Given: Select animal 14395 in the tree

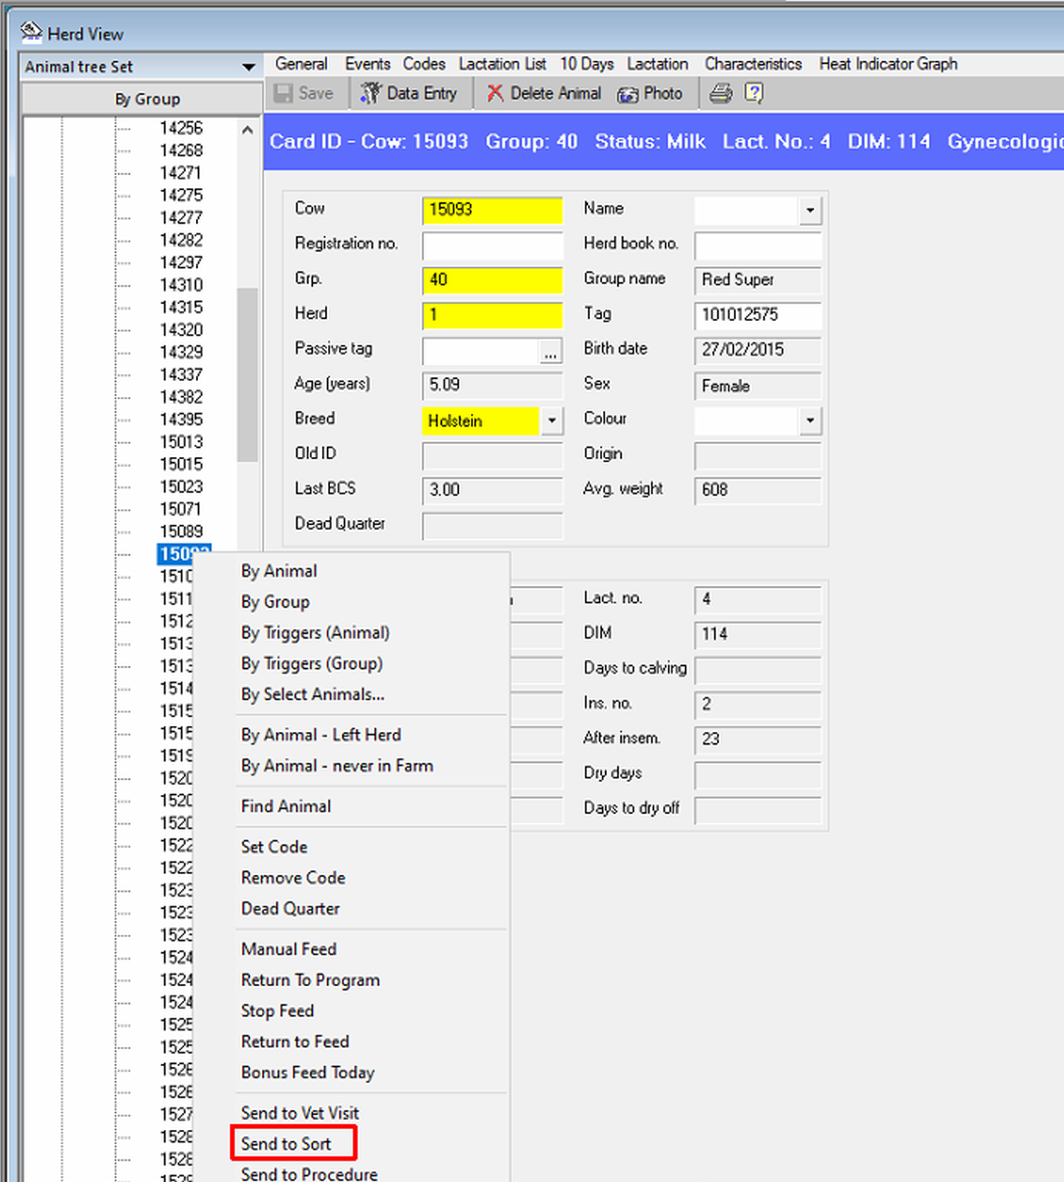Looking at the screenshot, I should (x=181, y=419).
